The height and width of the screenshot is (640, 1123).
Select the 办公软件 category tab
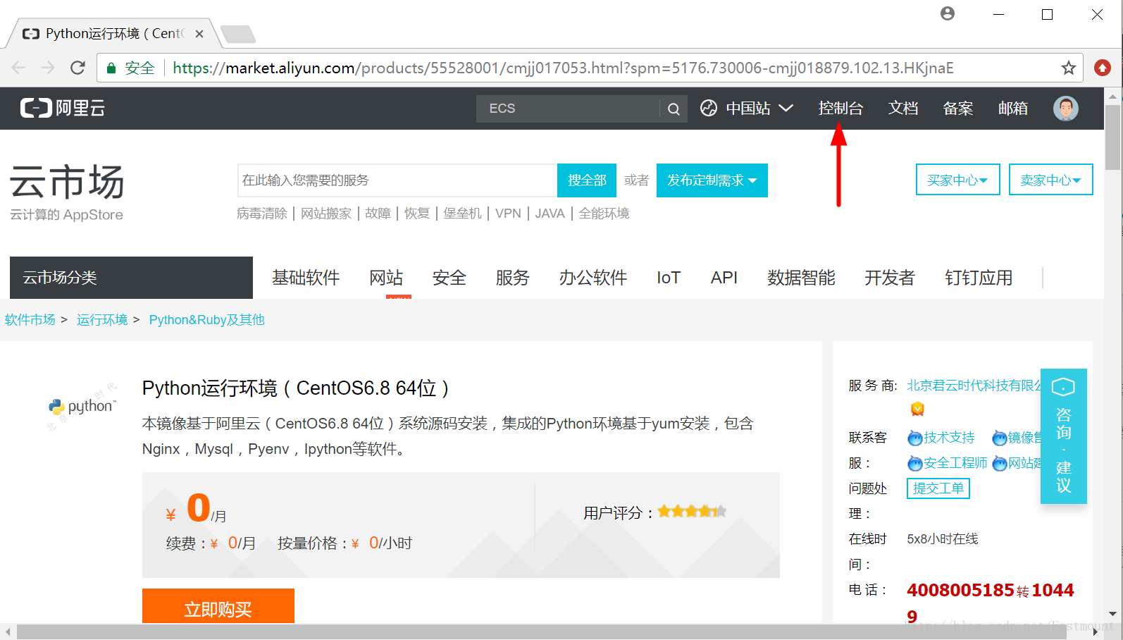[x=593, y=278]
